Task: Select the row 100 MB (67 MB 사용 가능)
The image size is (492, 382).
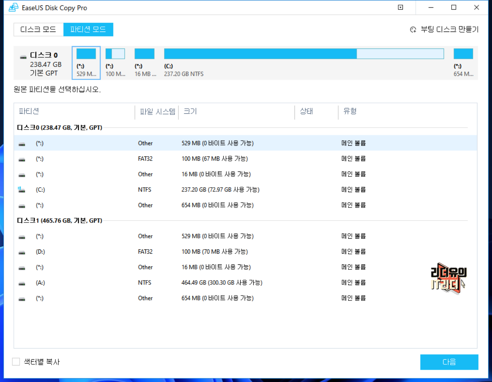Action: (246, 159)
